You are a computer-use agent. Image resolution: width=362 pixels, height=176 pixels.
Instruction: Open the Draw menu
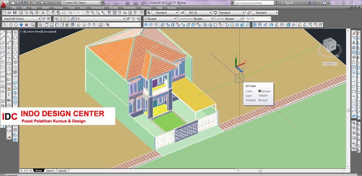[x=83, y=8]
